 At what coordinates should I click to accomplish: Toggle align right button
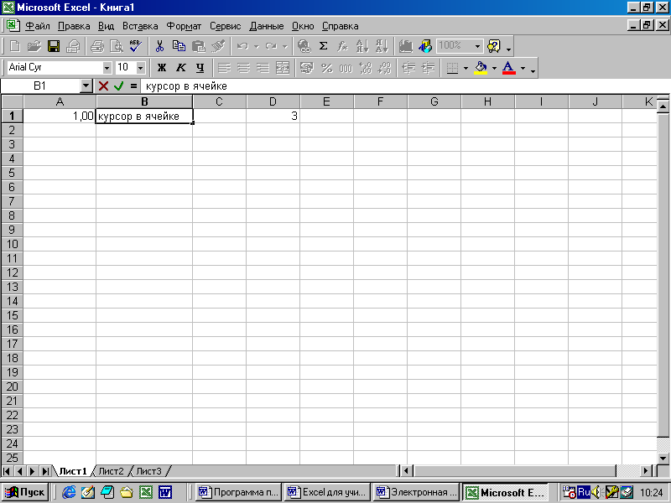point(263,68)
